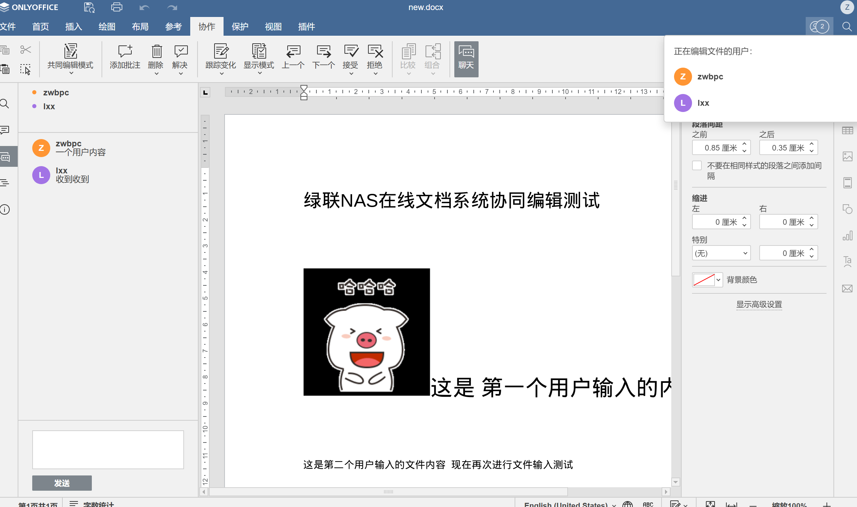
Task: Click the Reject change icon
Action: 375,51
